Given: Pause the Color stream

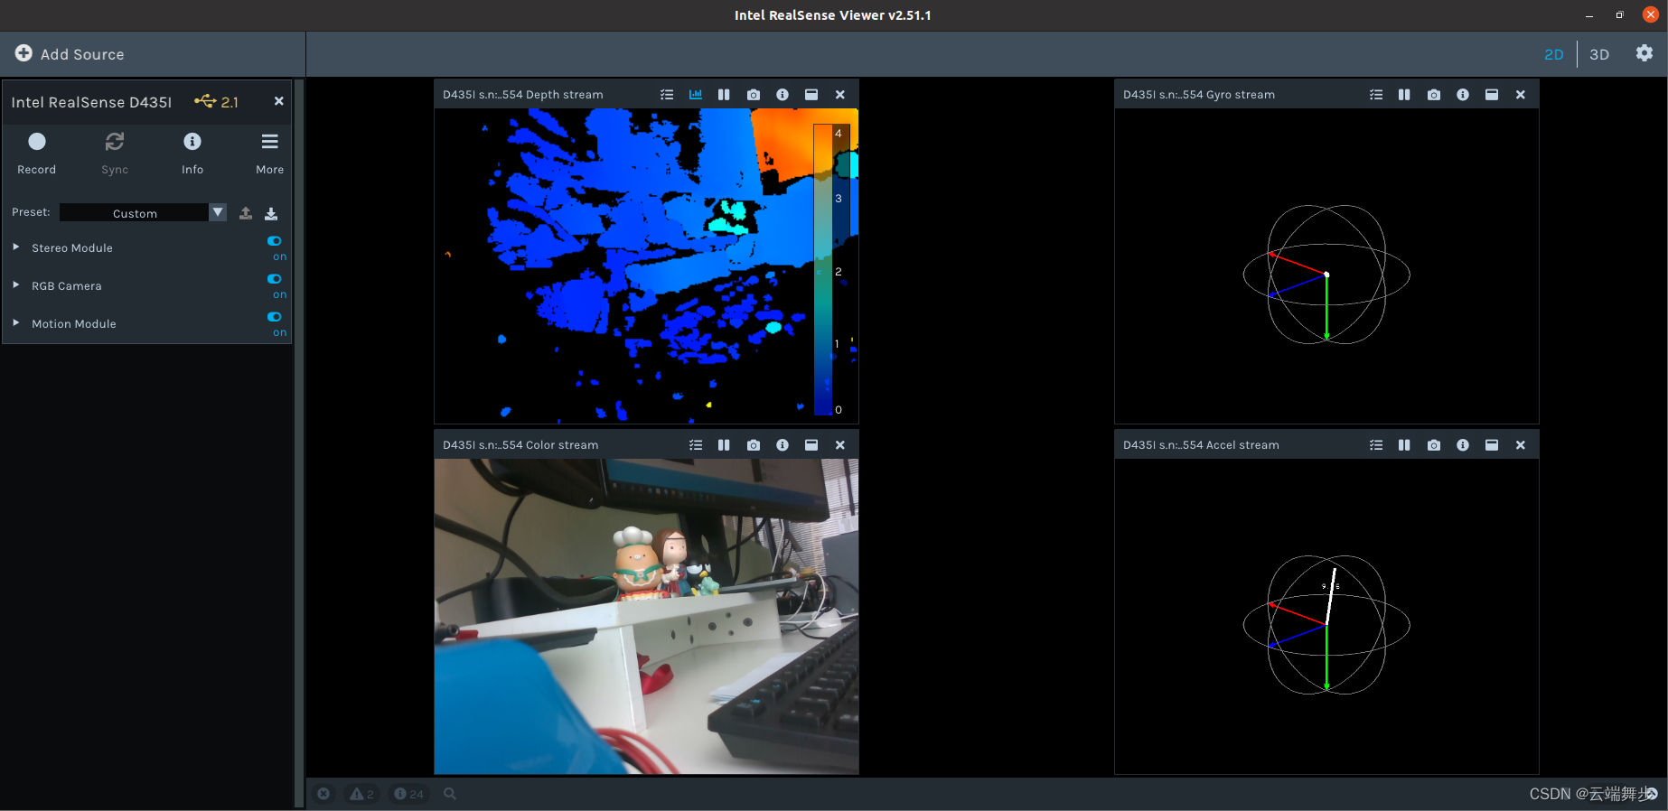Looking at the screenshot, I should [x=724, y=445].
